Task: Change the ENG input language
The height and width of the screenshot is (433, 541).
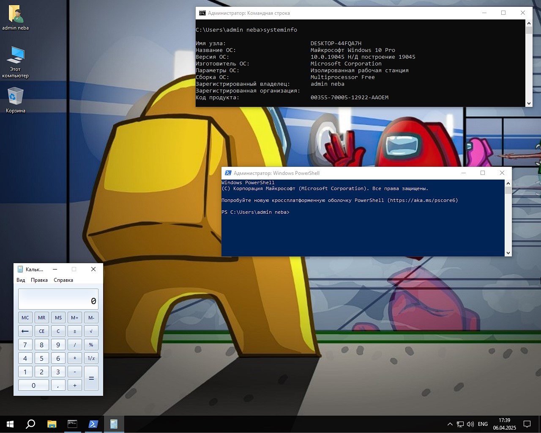Action: [483, 424]
